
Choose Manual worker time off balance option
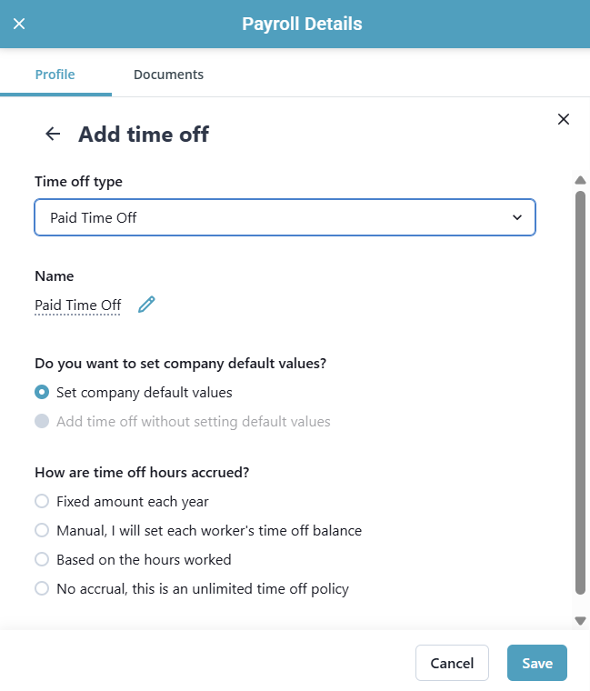pyautogui.click(x=42, y=530)
